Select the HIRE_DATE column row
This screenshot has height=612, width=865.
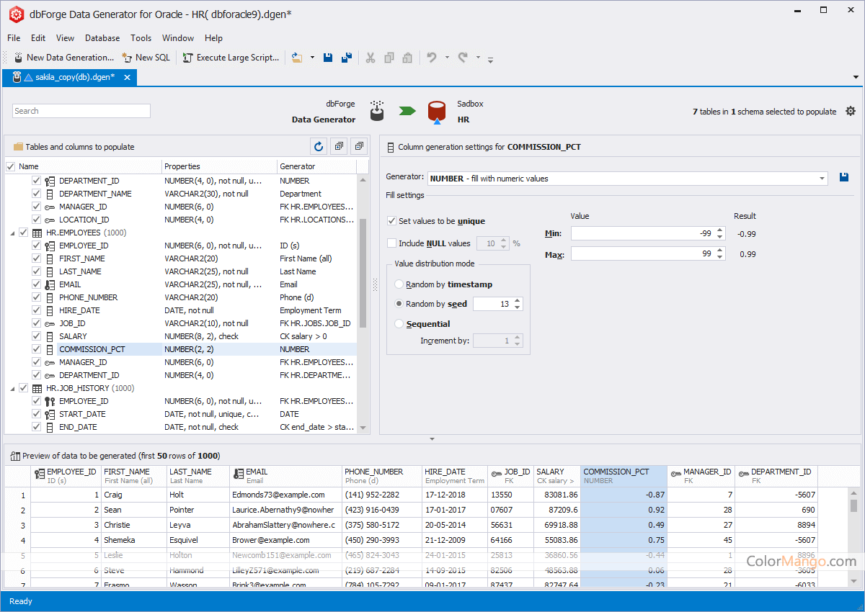[181, 310]
